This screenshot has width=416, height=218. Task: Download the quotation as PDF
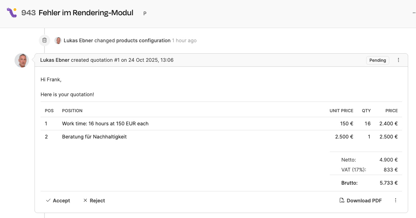(x=360, y=201)
